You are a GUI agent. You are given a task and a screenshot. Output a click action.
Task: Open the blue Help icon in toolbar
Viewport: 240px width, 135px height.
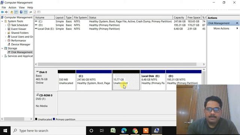(21, 12)
